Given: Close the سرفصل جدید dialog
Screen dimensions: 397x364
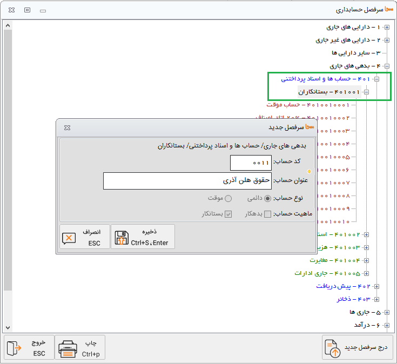Looking at the screenshot, I should click(67, 128).
